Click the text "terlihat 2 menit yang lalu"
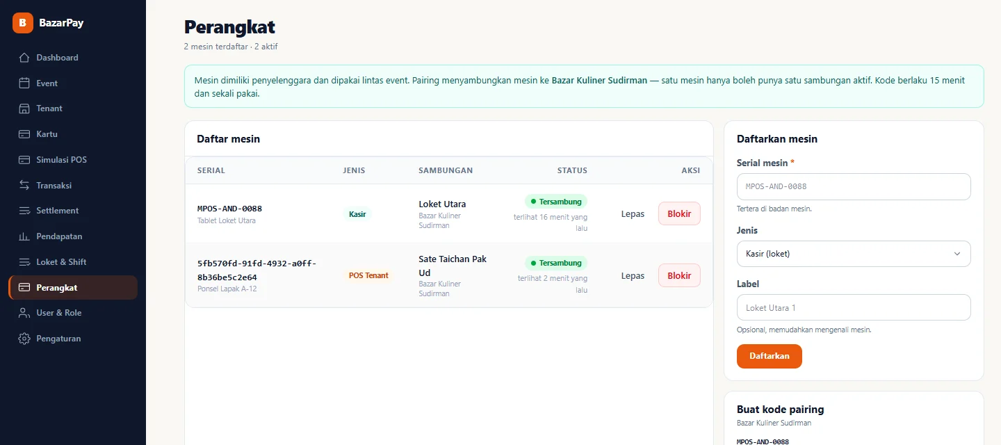Screen dimensions: 1001x445 click(553, 284)
